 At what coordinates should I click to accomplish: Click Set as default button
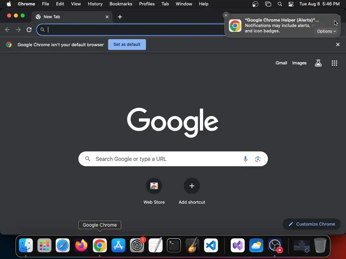[127, 45]
